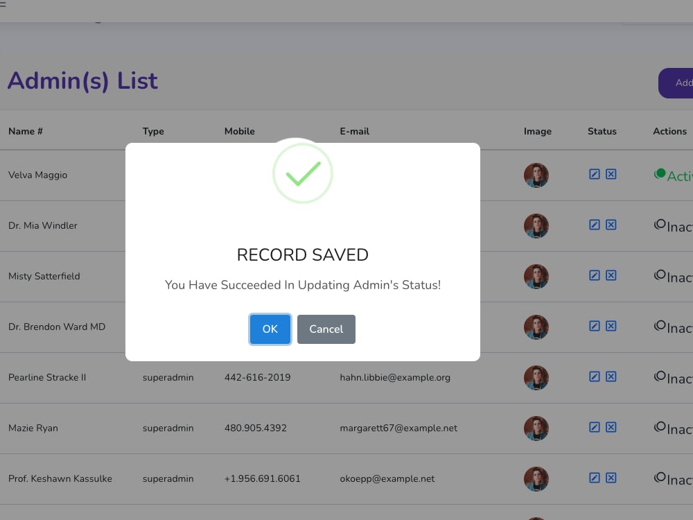Open Velva Maggio's profile image
This screenshot has width=693, height=520.
pyautogui.click(x=536, y=175)
